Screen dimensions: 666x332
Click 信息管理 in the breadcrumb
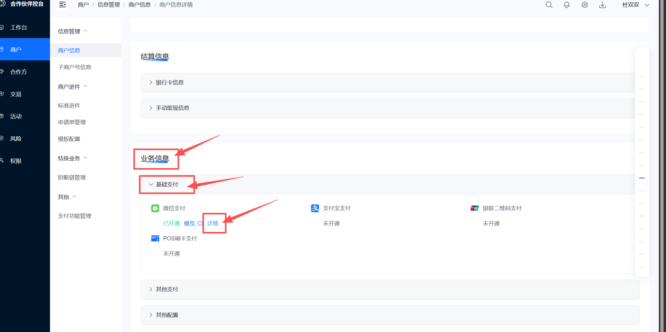(x=108, y=5)
